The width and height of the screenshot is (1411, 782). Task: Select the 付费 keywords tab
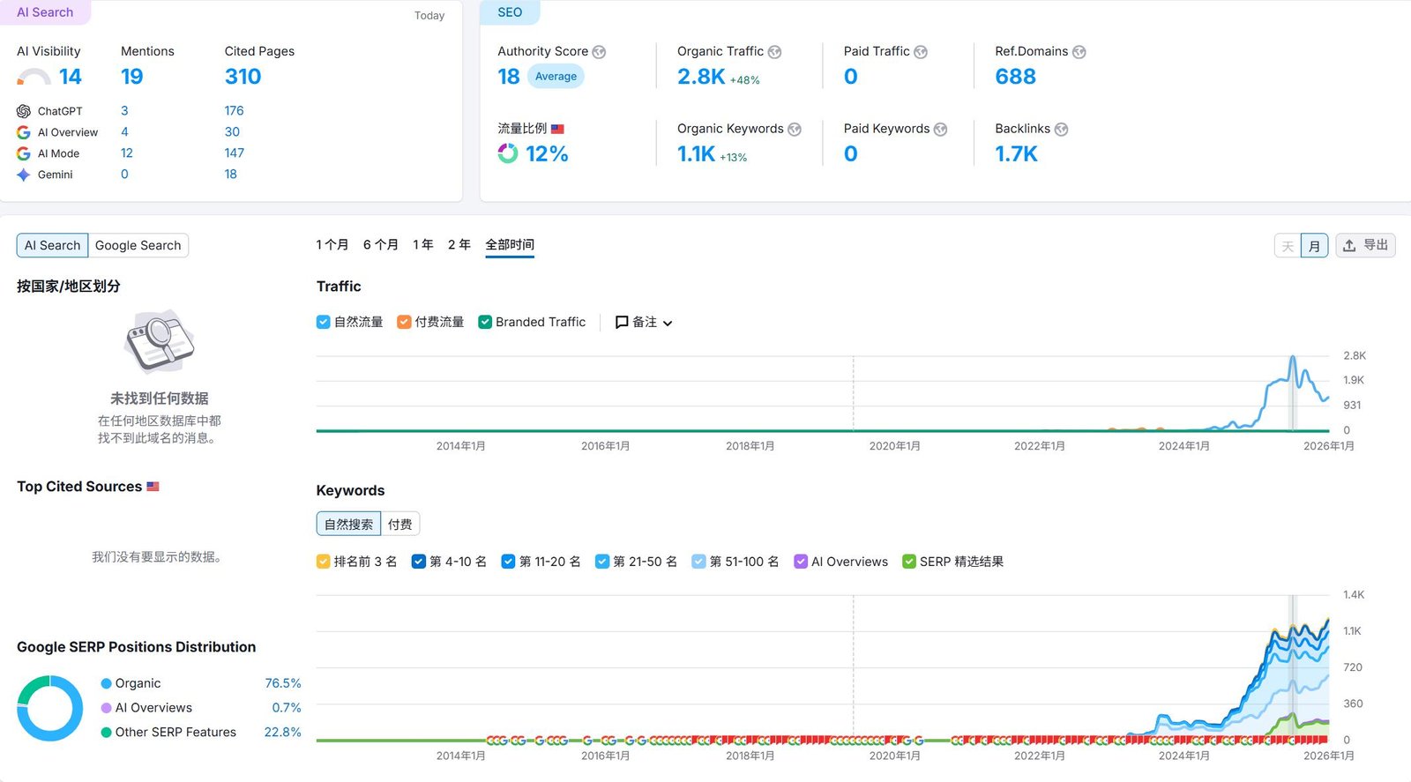click(x=399, y=525)
